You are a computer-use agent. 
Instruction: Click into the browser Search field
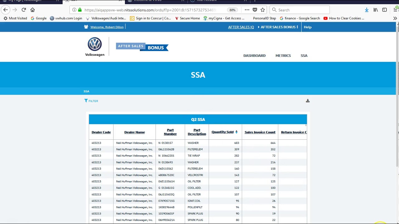(300, 10)
